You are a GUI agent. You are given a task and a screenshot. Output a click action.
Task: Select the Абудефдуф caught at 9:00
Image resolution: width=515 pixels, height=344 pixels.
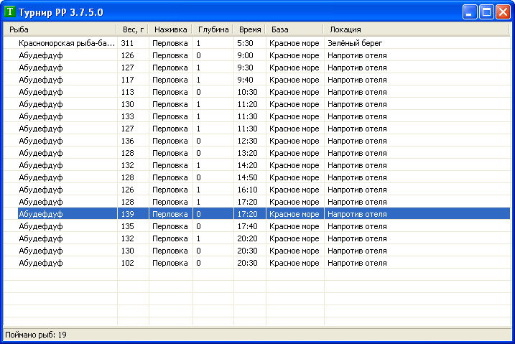(x=256, y=55)
